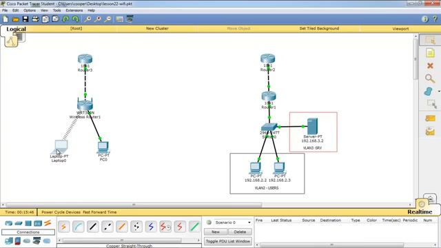441x248 pixels.
Task: Click New scenario button
Action: (216, 232)
